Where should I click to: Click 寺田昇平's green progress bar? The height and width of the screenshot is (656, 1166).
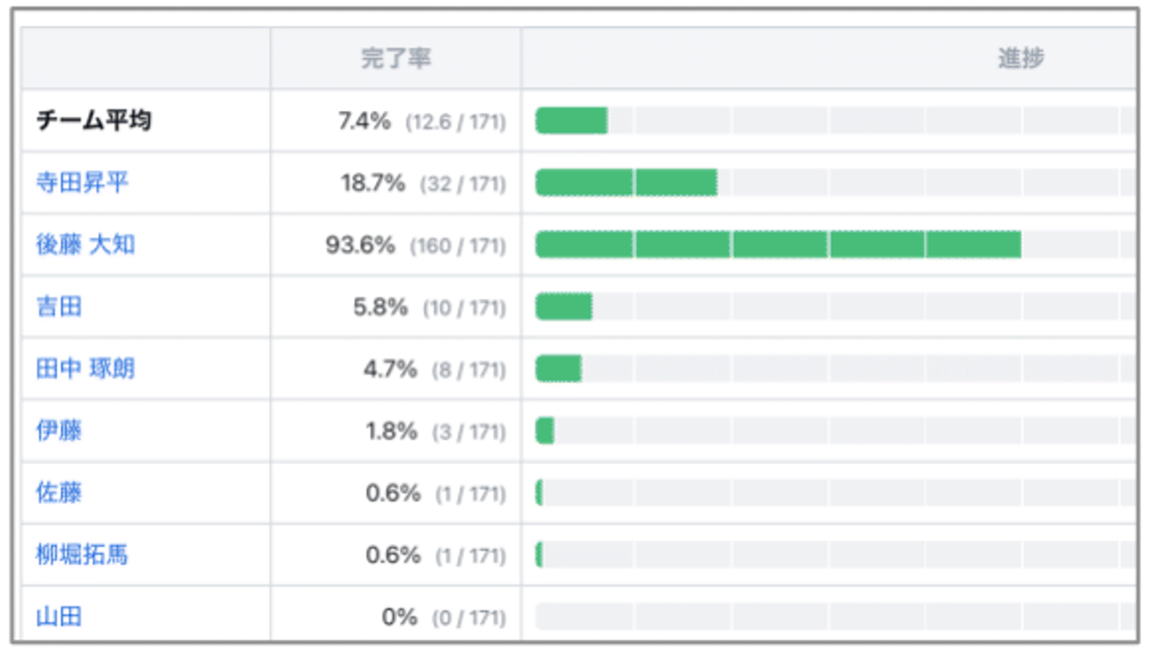[x=626, y=182]
